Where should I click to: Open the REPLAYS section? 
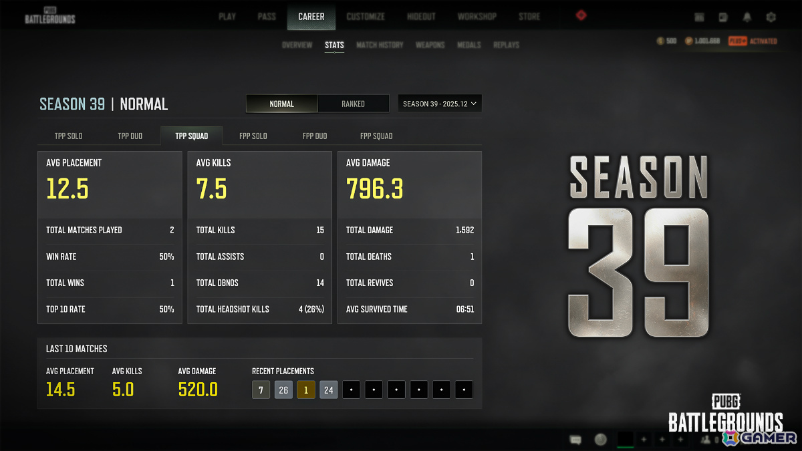[506, 45]
